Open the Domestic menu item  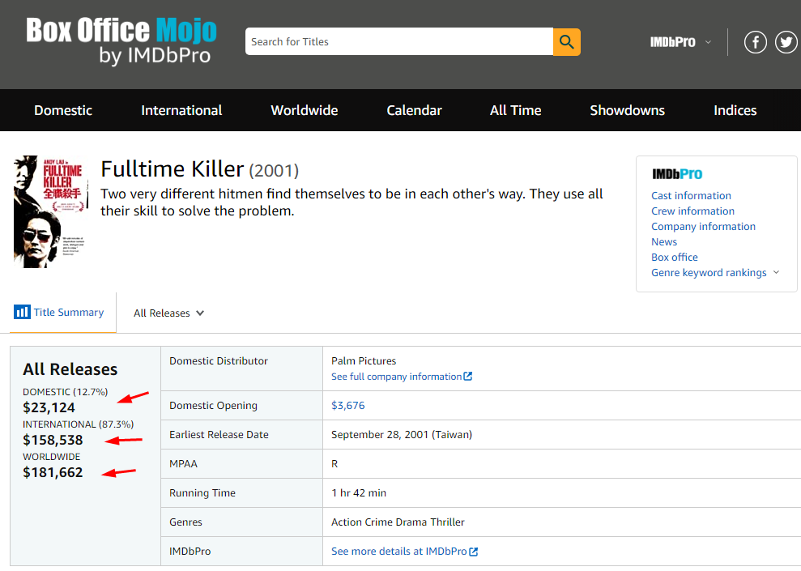click(63, 111)
